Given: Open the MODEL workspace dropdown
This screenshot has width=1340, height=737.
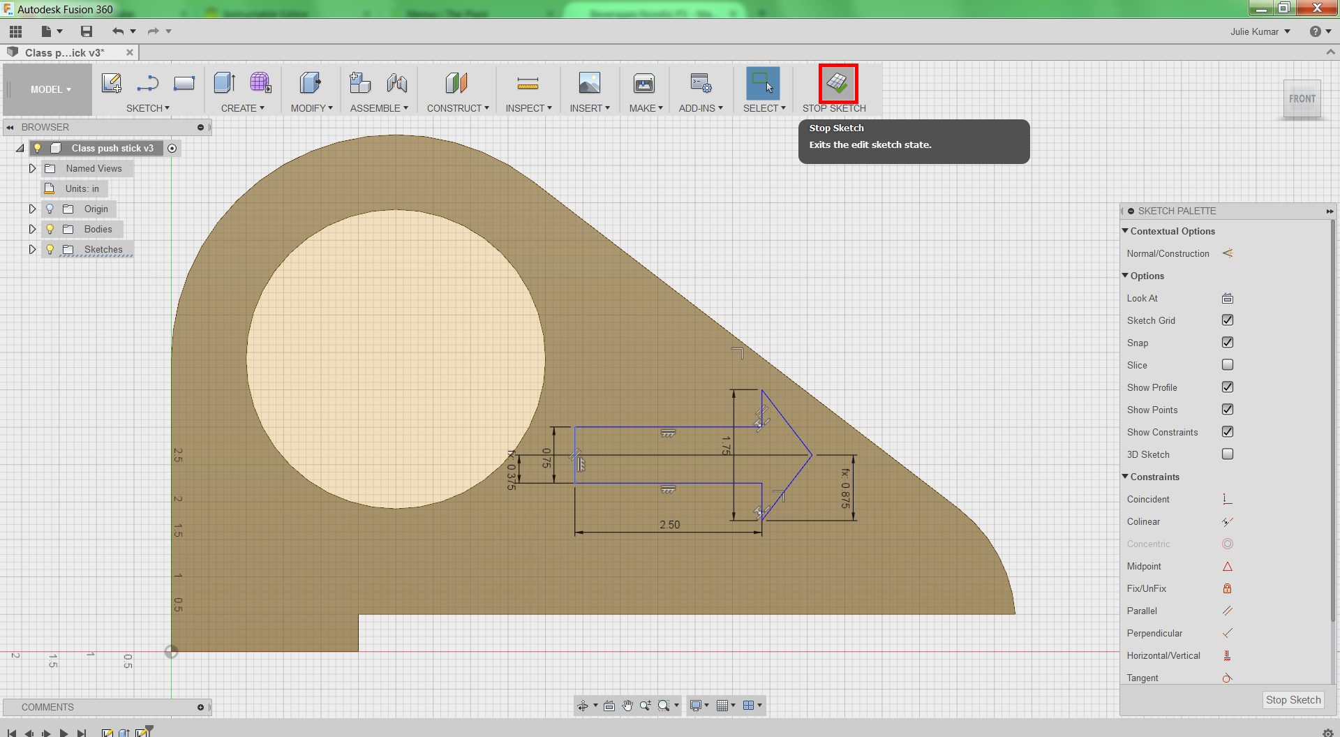Looking at the screenshot, I should point(50,89).
